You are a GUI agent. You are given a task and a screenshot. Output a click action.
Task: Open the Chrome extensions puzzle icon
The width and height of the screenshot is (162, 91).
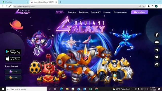tap(149, 6)
